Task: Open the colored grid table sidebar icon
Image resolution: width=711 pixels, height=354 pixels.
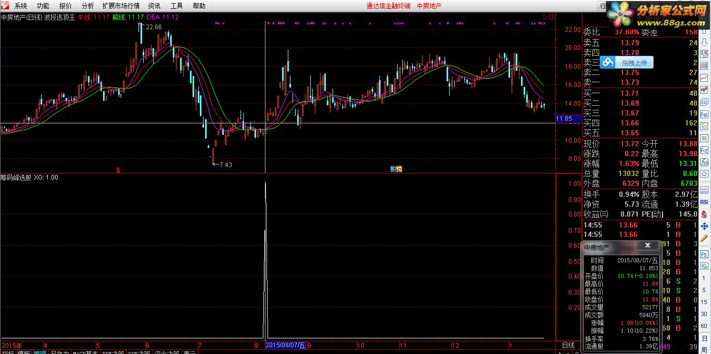Action: coord(704,66)
